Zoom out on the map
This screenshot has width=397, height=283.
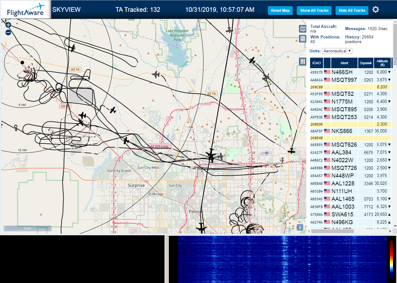[x=8, y=32]
